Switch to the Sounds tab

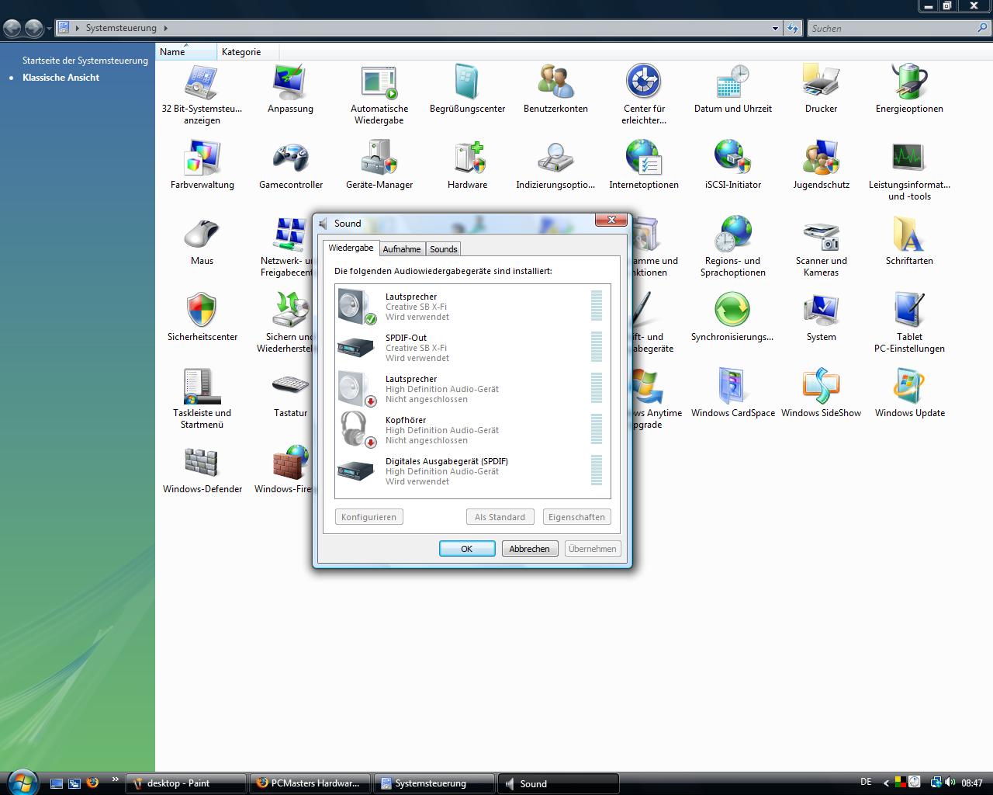pyautogui.click(x=443, y=249)
